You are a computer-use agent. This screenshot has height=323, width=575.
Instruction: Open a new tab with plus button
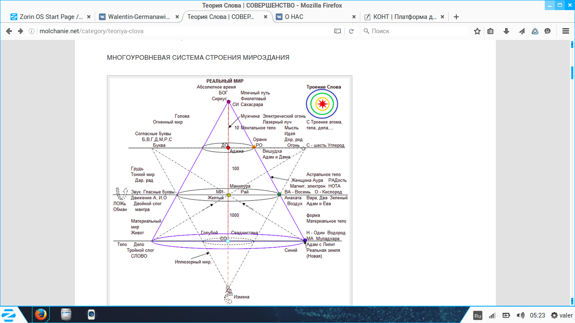point(456,17)
